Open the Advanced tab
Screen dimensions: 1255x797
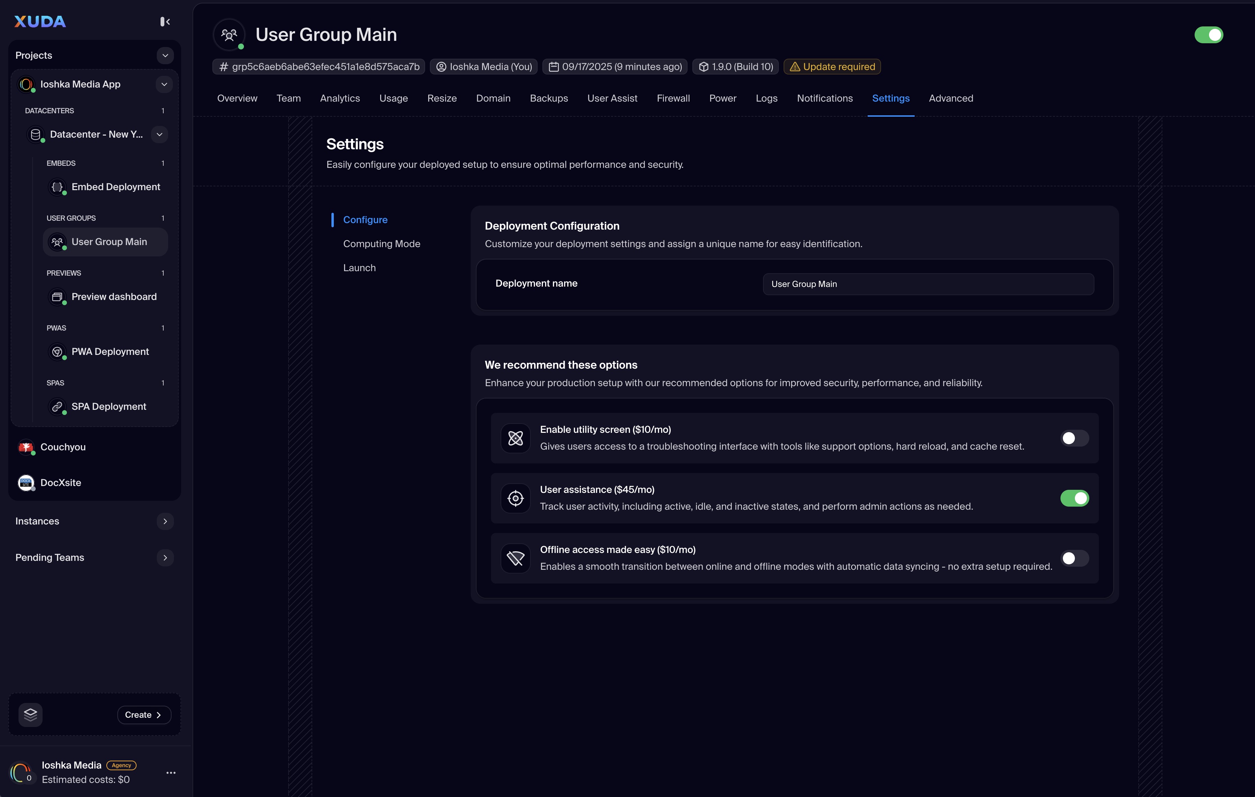tap(951, 98)
